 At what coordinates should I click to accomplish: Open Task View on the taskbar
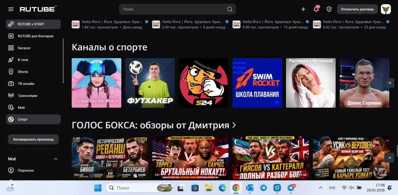[181, 188]
